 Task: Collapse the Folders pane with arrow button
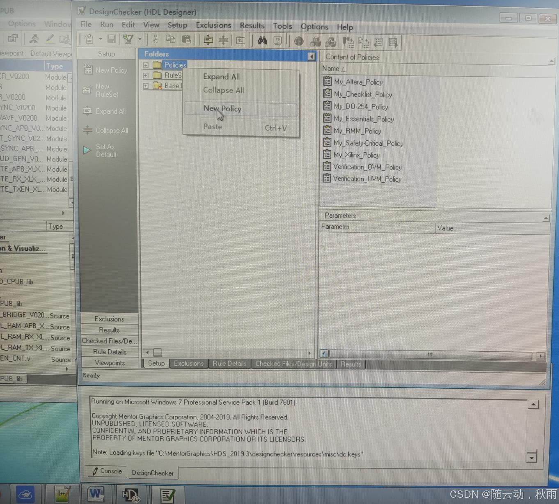[x=312, y=56]
